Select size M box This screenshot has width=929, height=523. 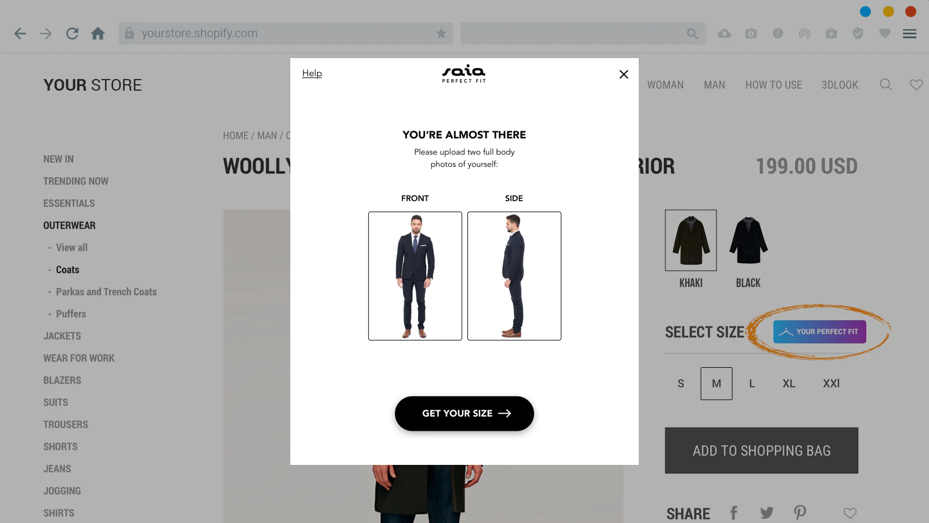coord(716,384)
